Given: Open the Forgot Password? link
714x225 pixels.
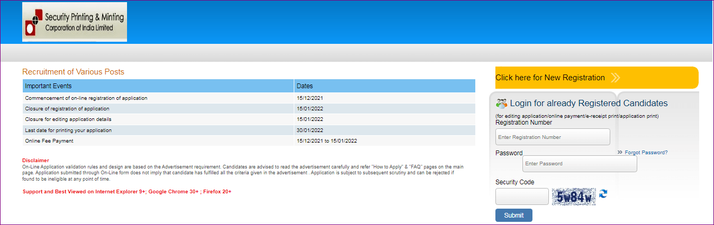Looking at the screenshot, I should [646, 153].
